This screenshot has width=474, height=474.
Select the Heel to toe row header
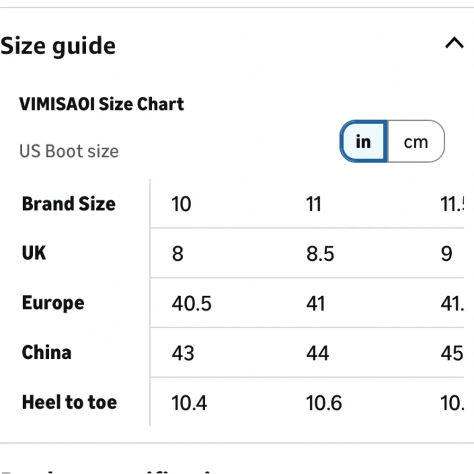tap(69, 402)
